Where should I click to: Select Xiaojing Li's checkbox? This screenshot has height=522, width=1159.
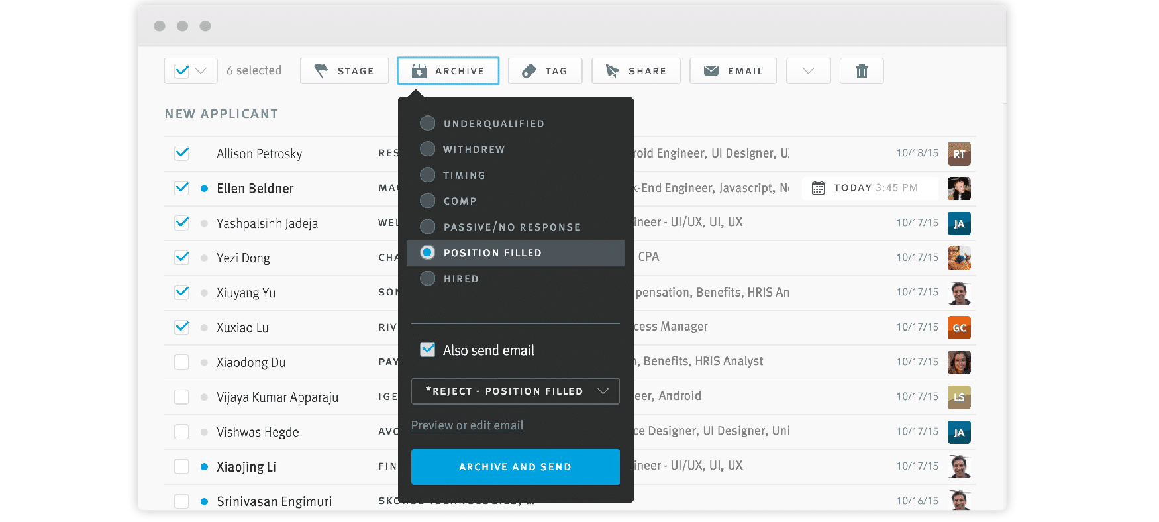coord(181,466)
